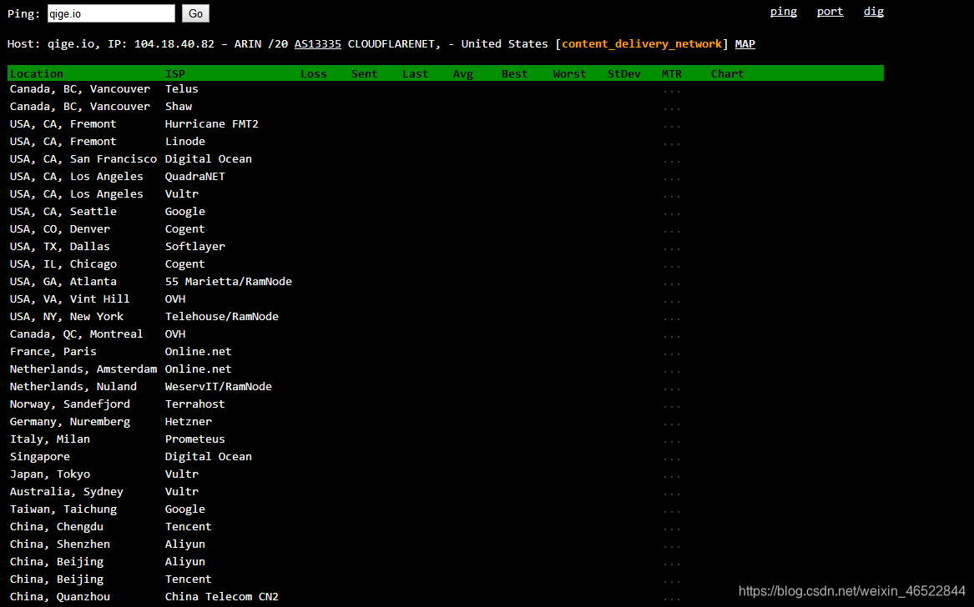Open the AS13335 link
Image resolution: width=974 pixels, height=607 pixels.
click(x=317, y=44)
